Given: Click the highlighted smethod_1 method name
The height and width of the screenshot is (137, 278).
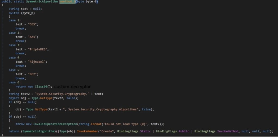Looking at the screenshot, I should point(67,2).
